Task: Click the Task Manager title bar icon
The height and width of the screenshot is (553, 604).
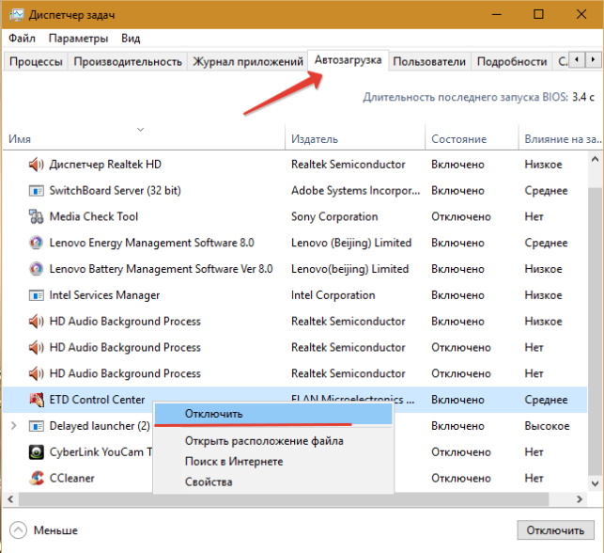Action: [x=16, y=15]
